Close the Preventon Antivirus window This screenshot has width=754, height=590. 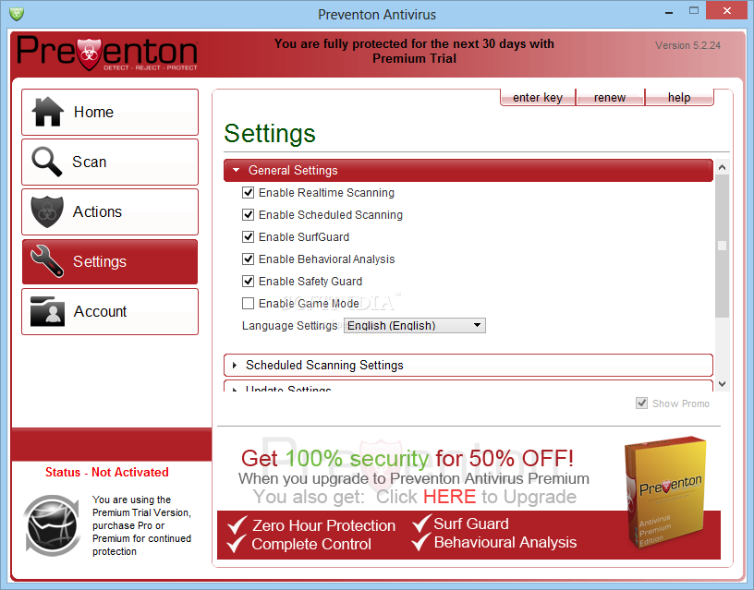pyautogui.click(x=727, y=10)
